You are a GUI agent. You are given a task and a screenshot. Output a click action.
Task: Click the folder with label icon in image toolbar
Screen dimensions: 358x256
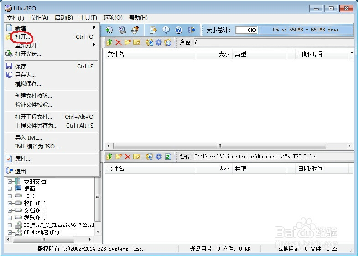[x=168, y=42]
